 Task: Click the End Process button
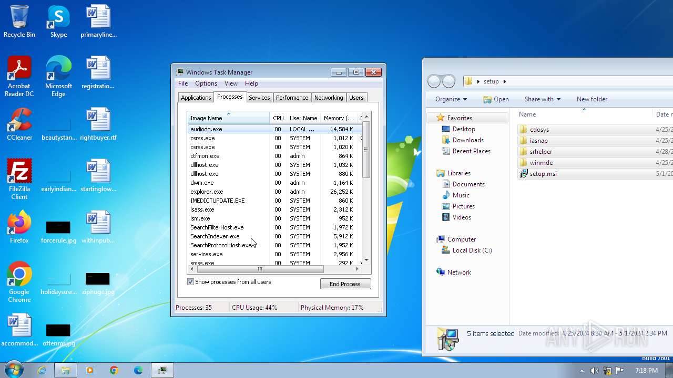[x=345, y=284]
